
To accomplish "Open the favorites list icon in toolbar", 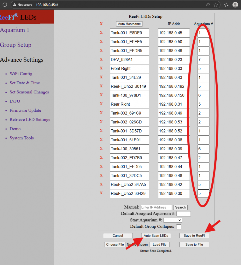I will coord(226,5).
